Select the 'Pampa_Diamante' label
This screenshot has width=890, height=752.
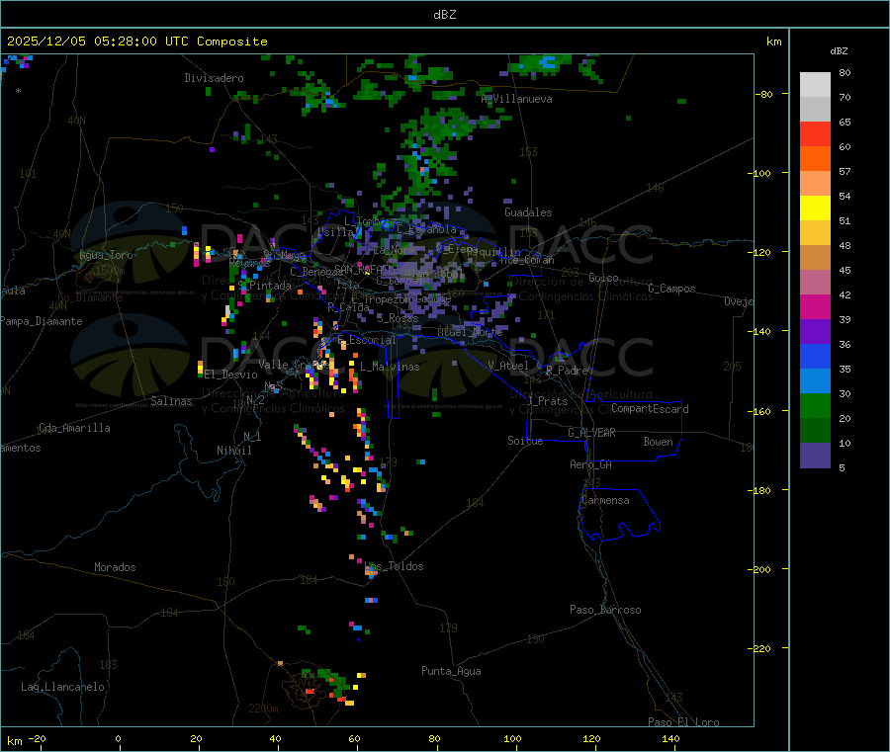click(42, 321)
